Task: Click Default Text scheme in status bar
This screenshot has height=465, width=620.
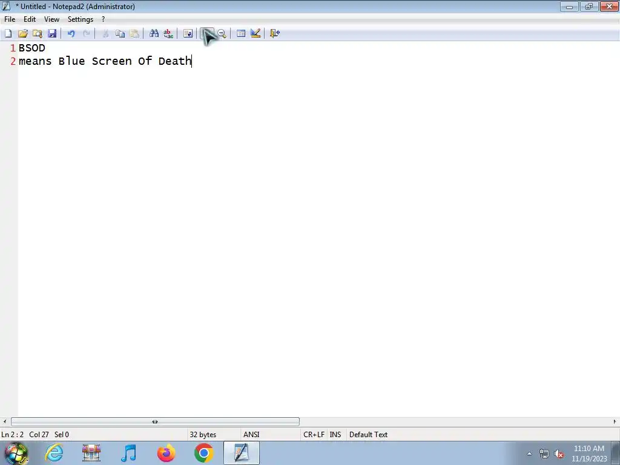Action: pyautogui.click(x=369, y=435)
